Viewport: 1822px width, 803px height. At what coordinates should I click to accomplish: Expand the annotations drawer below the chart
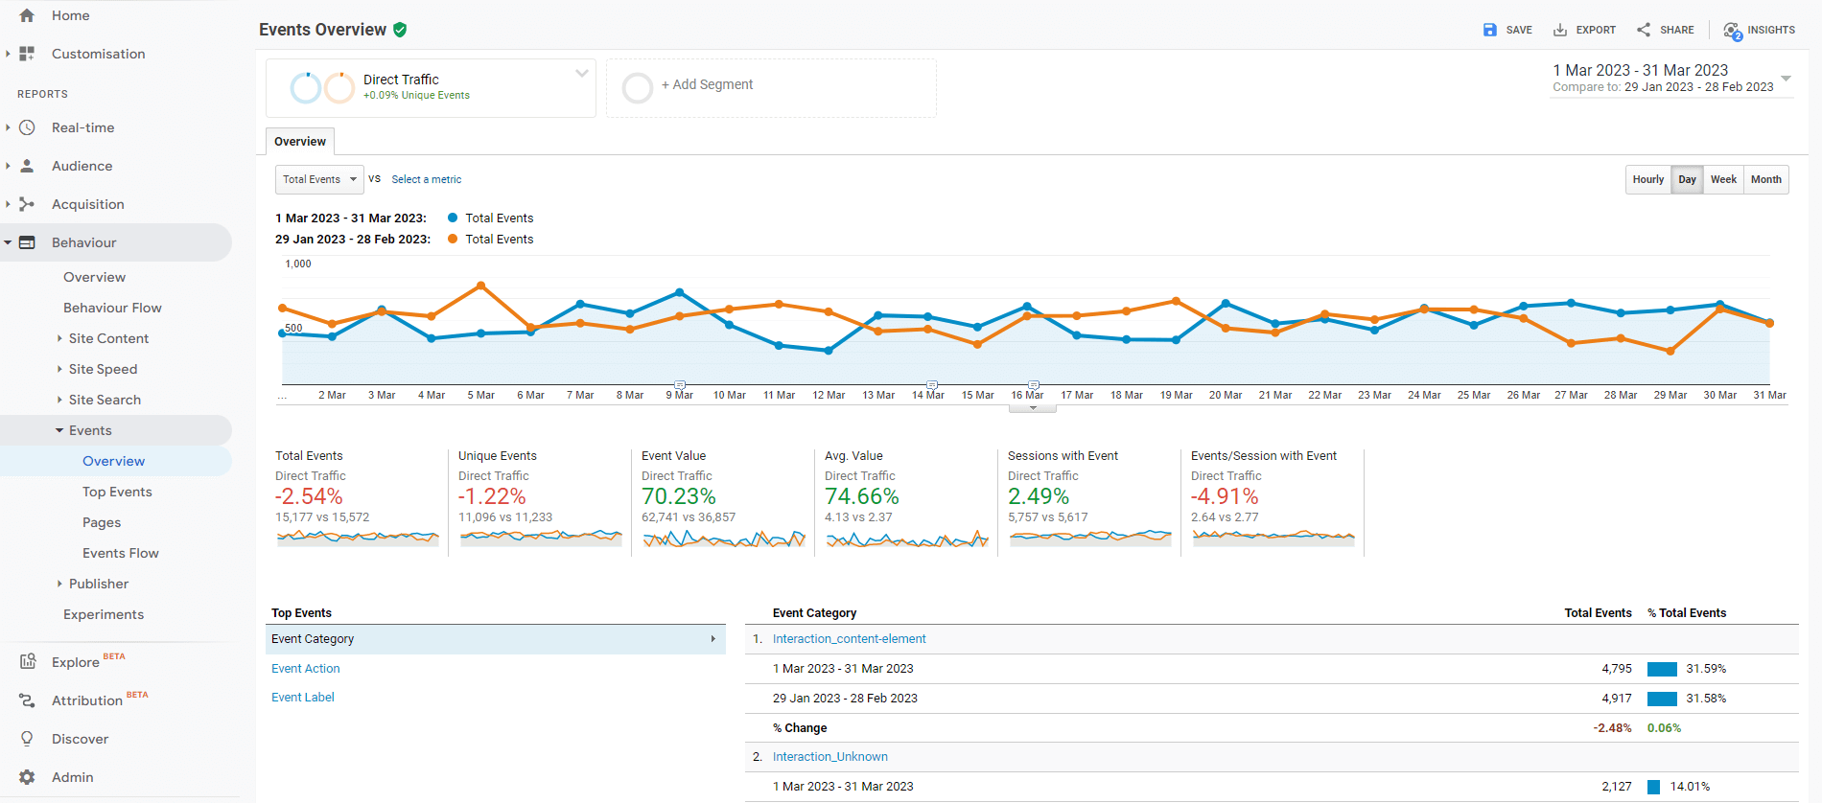pyautogui.click(x=1033, y=408)
